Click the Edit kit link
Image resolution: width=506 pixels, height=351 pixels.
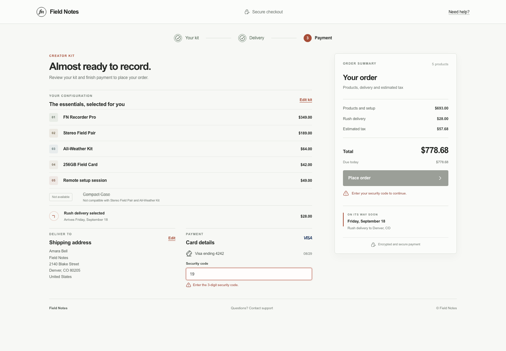point(306,100)
